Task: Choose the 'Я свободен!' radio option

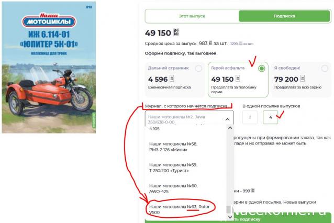Action: 325,69
